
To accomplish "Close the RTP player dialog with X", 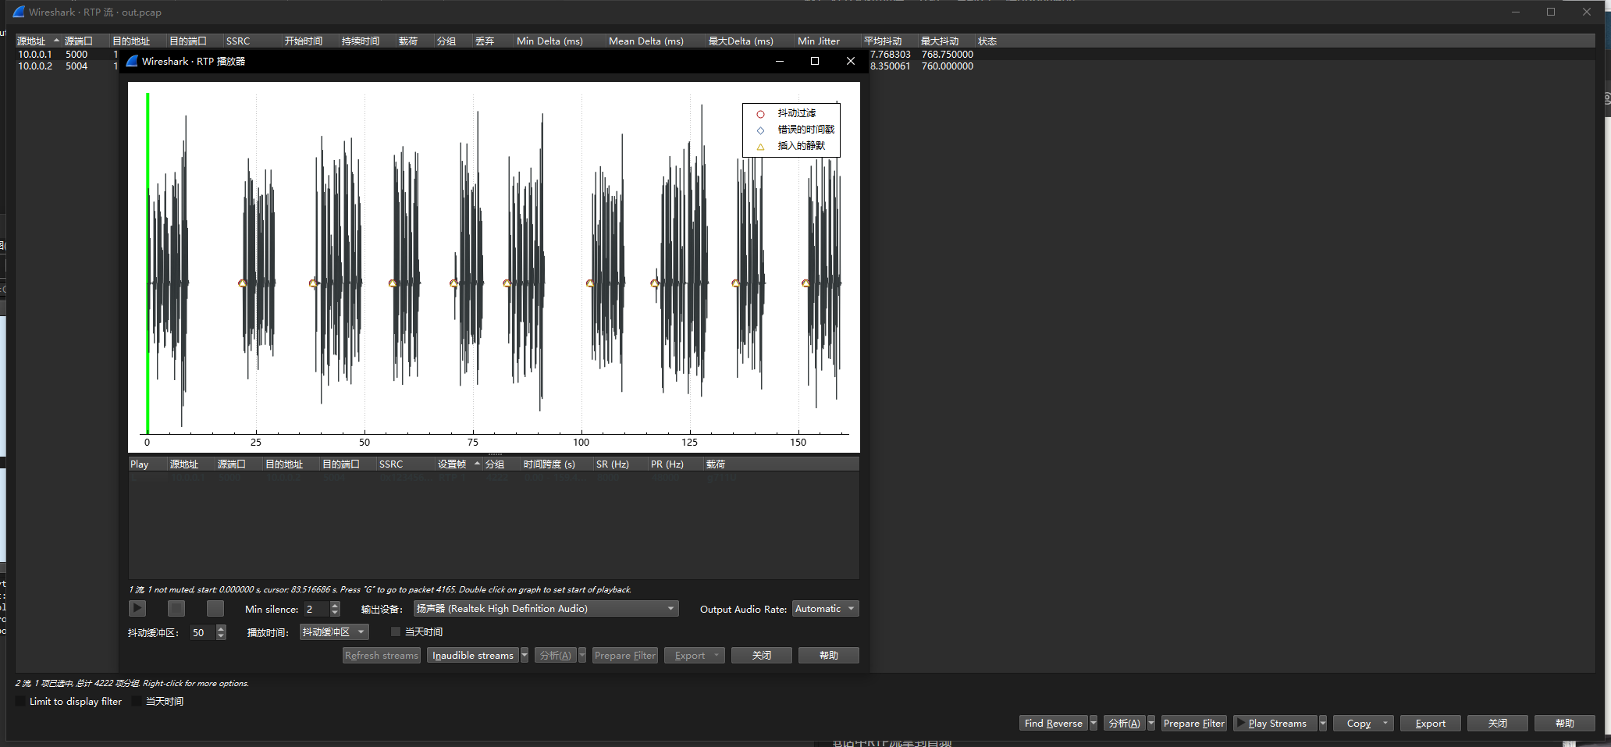I will pos(851,61).
